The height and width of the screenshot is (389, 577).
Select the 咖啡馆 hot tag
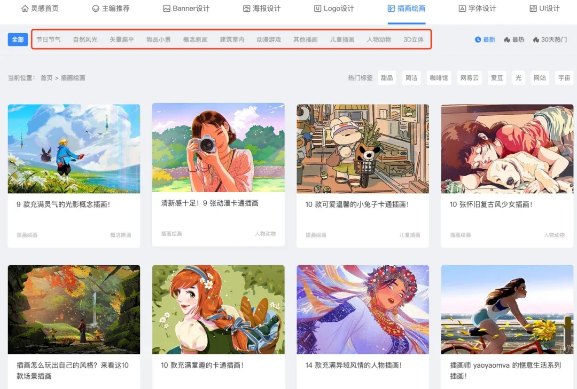[x=439, y=77]
